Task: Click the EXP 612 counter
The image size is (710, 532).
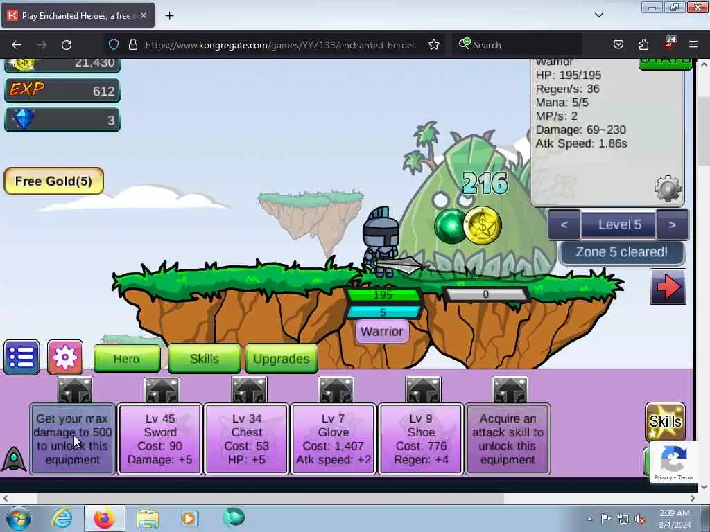Action: (62, 90)
